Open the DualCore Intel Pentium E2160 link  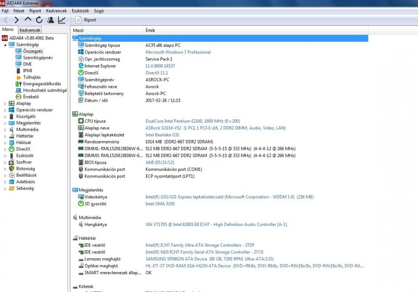click(x=193, y=121)
